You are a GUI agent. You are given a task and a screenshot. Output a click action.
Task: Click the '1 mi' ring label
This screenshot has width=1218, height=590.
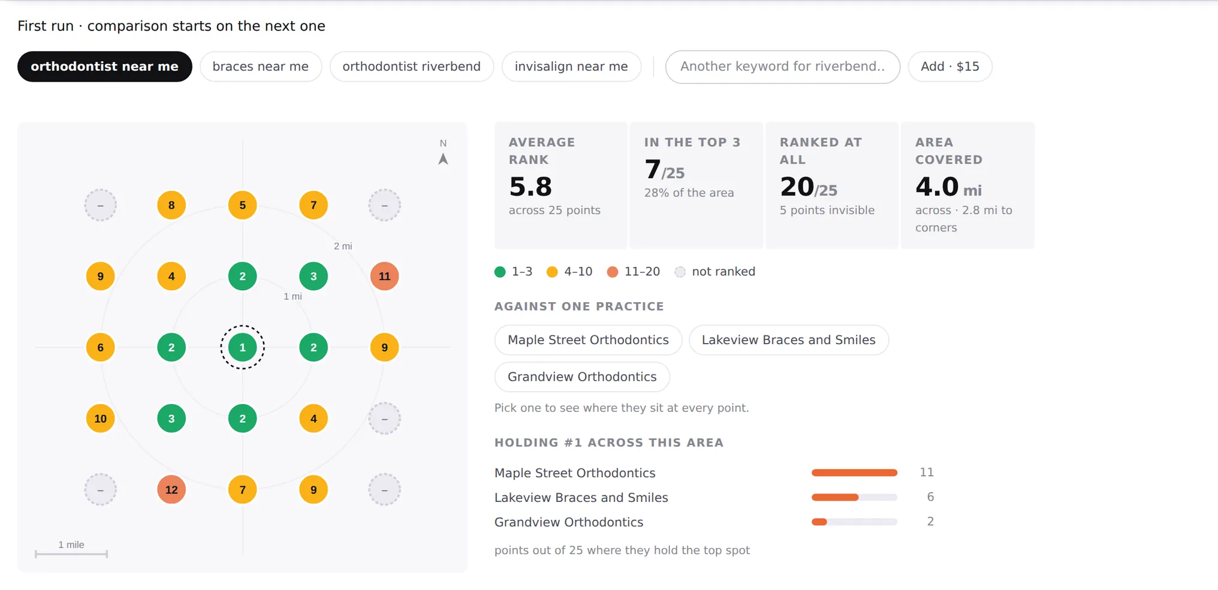293,296
